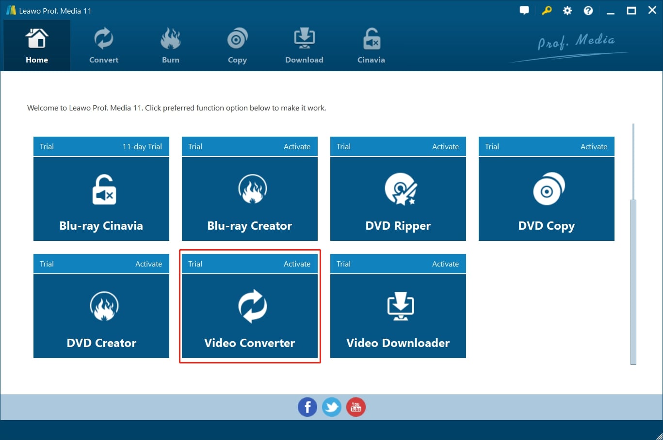The height and width of the screenshot is (440, 663).
Task: Visit Leawo's Facebook page
Action: pos(307,407)
